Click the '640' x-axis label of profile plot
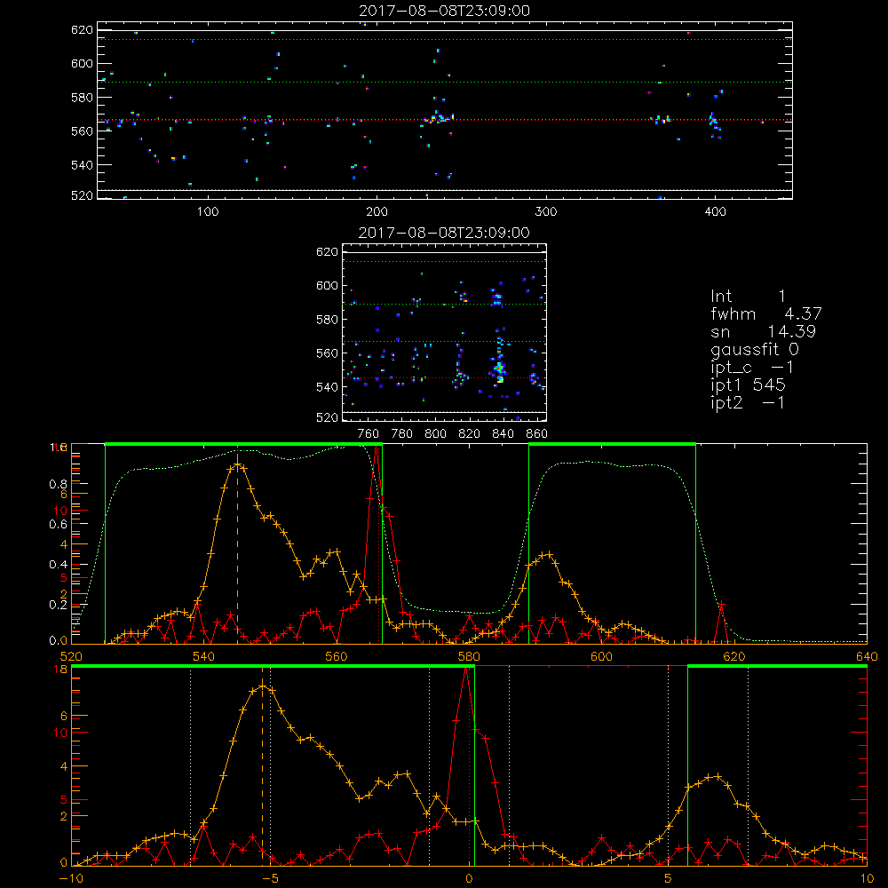888x888 pixels. (867, 656)
